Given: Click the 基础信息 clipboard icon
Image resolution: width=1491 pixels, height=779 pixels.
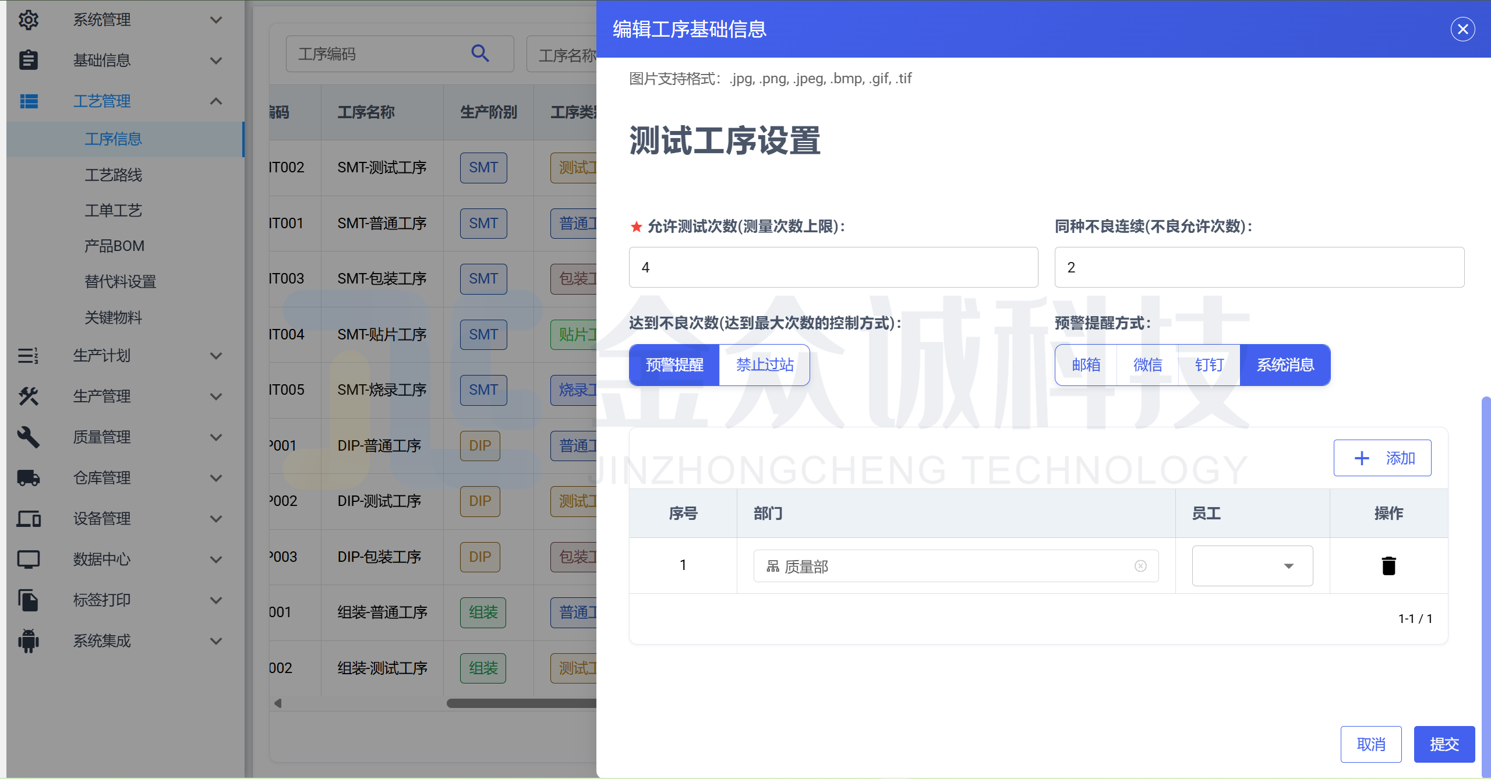Looking at the screenshot, I should coord(28,60).
